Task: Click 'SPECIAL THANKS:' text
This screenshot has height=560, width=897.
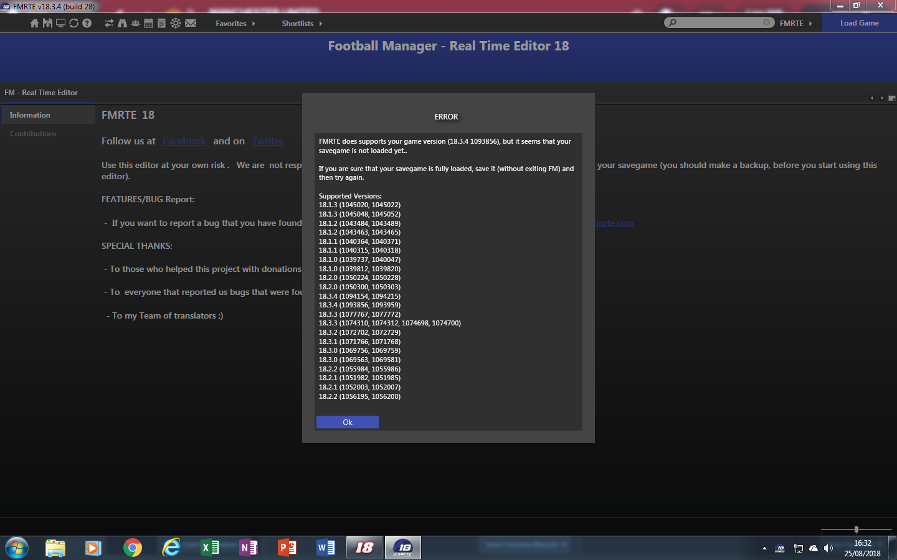Action: click(x=137, y=246)
